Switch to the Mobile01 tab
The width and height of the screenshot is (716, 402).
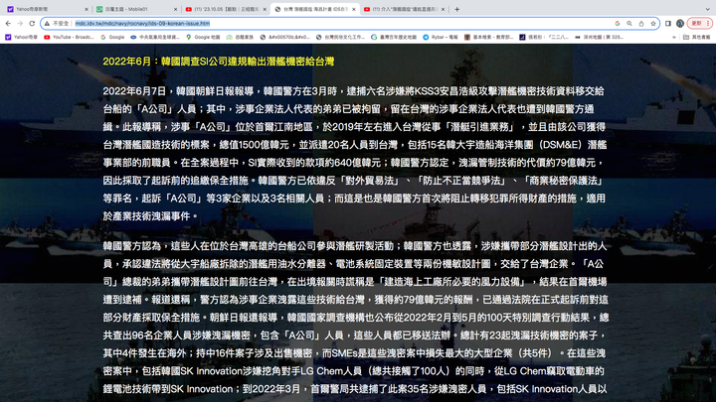(136, 9)
